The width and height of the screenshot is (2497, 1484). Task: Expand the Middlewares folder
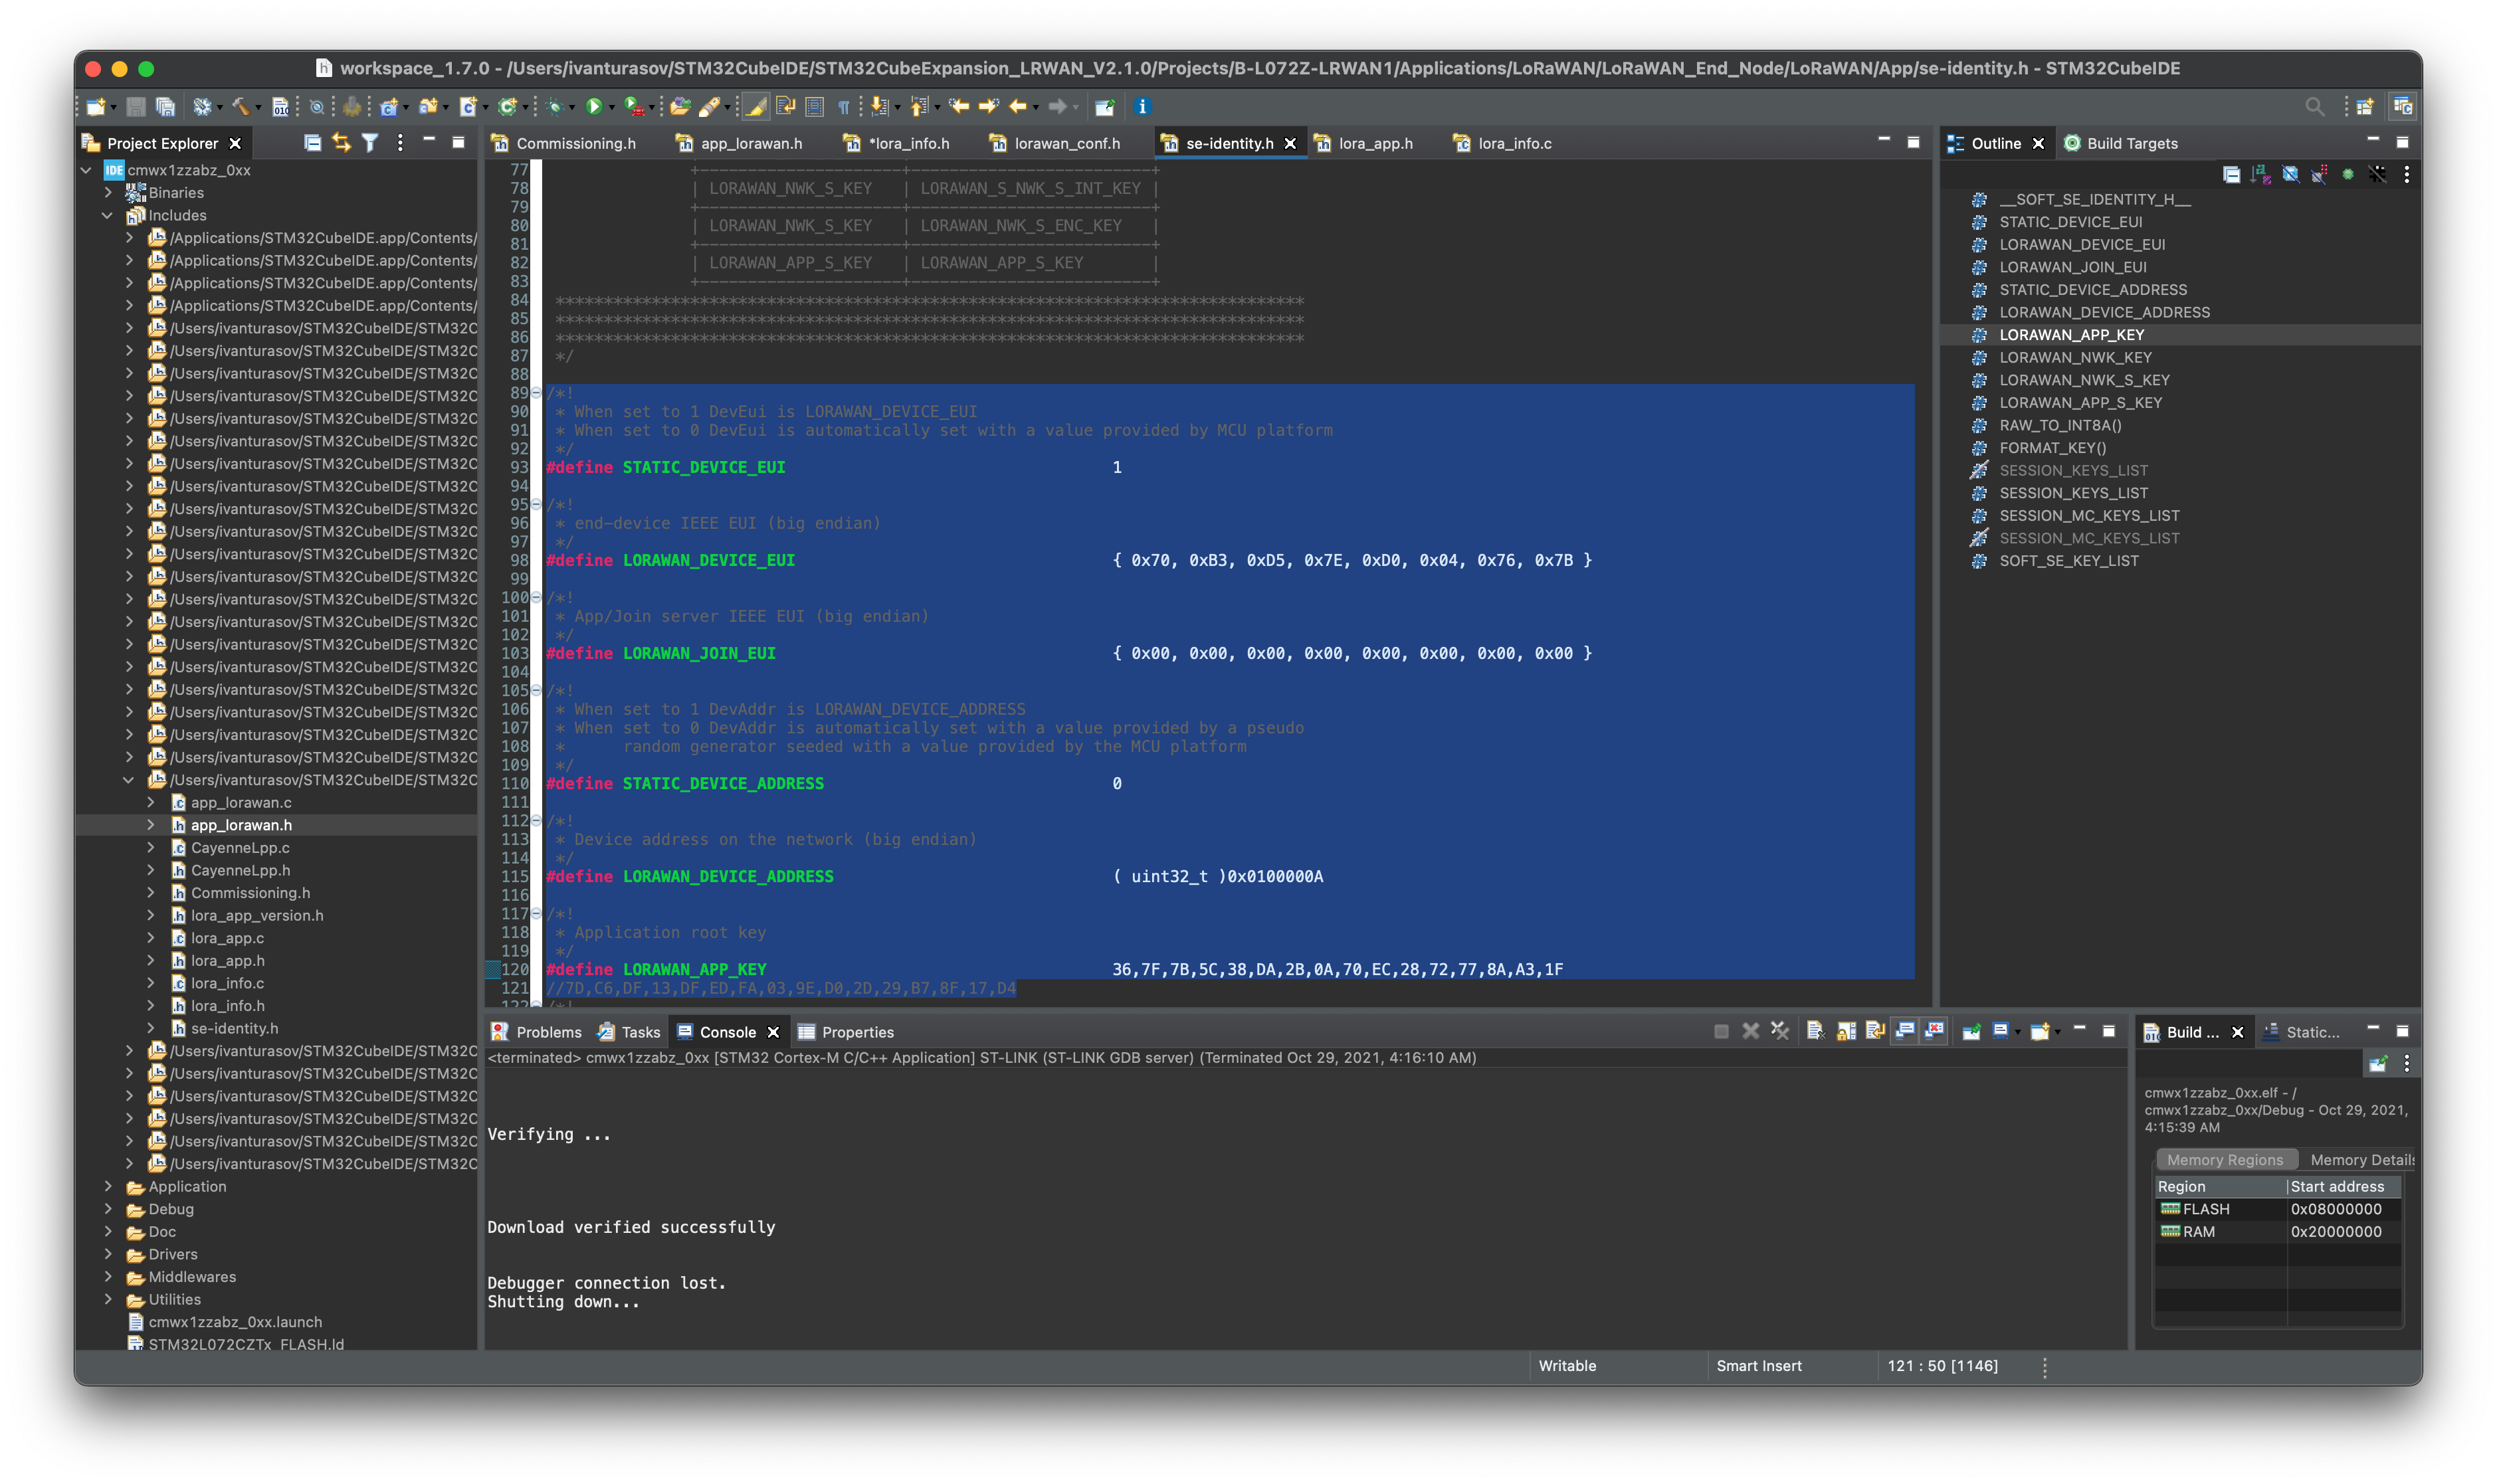pos(108,1277)
